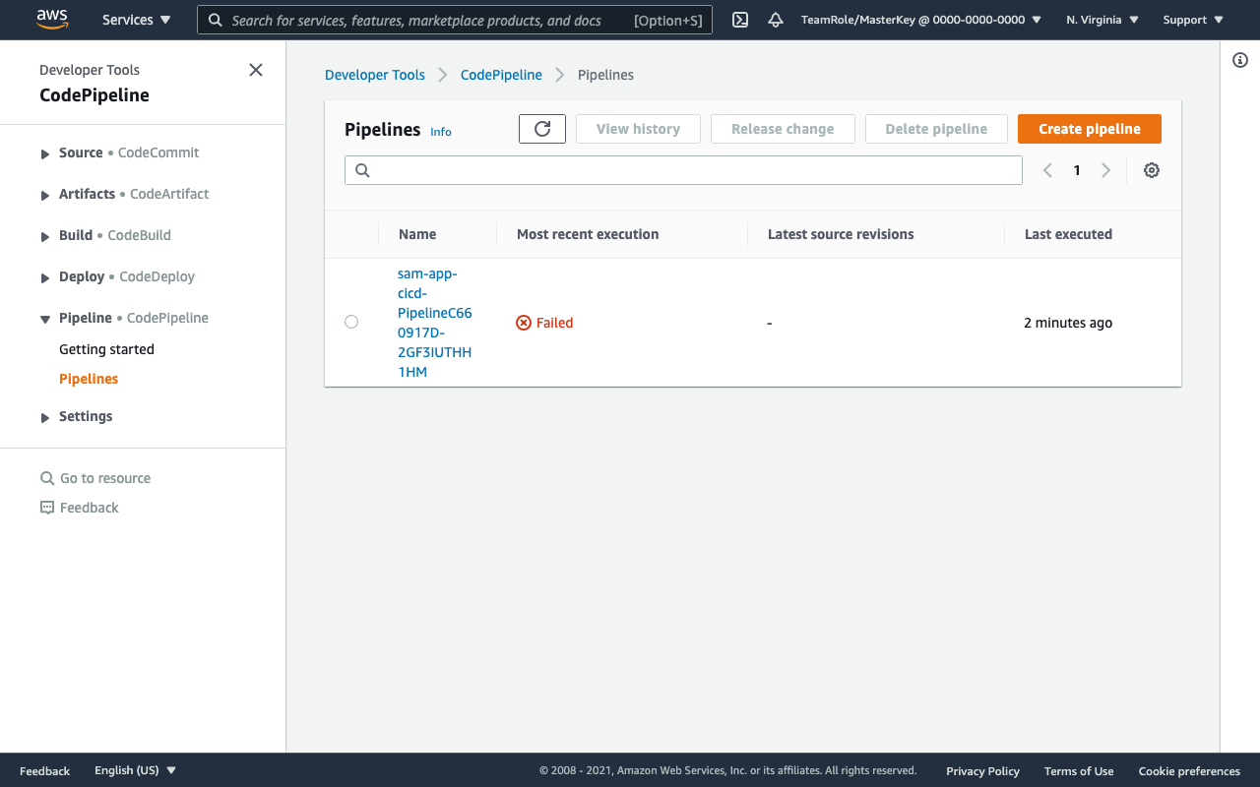Click Developer Tools breadcrumb link

[375, 75]
